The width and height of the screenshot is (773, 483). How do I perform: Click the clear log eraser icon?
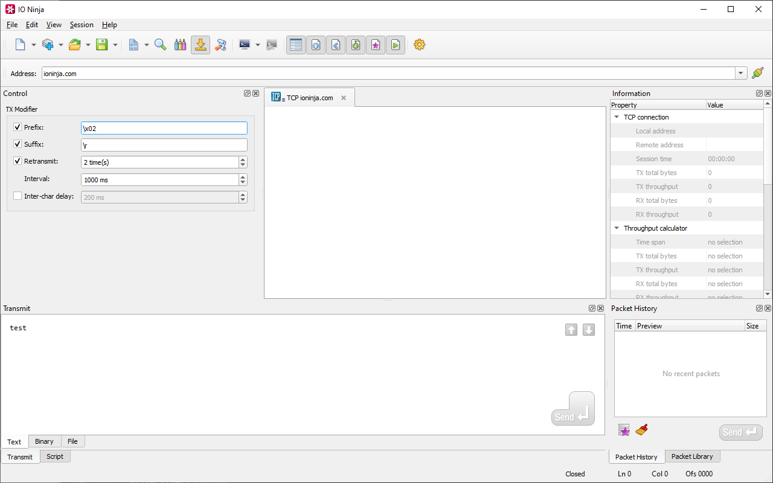(x=220, y=45)
